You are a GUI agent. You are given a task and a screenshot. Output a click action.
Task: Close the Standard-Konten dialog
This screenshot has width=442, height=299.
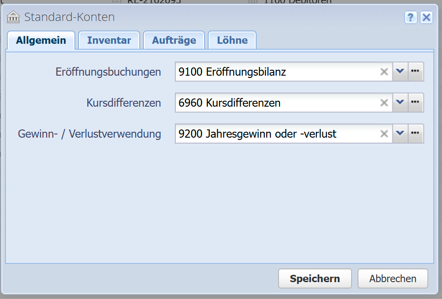426,17
